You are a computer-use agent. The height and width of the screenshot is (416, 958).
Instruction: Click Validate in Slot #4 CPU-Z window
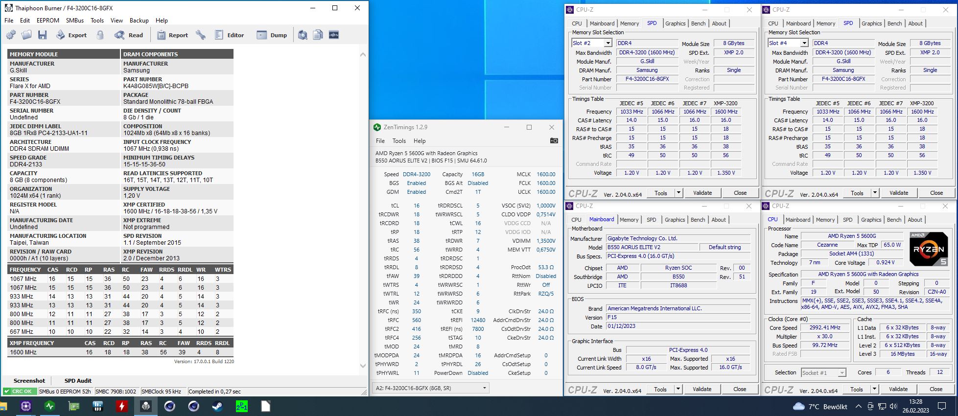899,193
